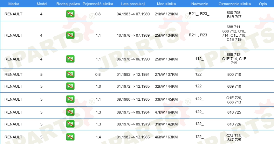This screenshot has width=274, height=144.
Task: Click the 33kW / 45KM power cell
Action: click(166, 99)
